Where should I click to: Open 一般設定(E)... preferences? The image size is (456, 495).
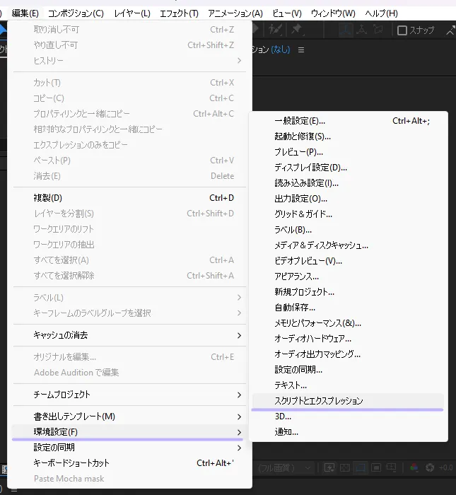[348, 121]
